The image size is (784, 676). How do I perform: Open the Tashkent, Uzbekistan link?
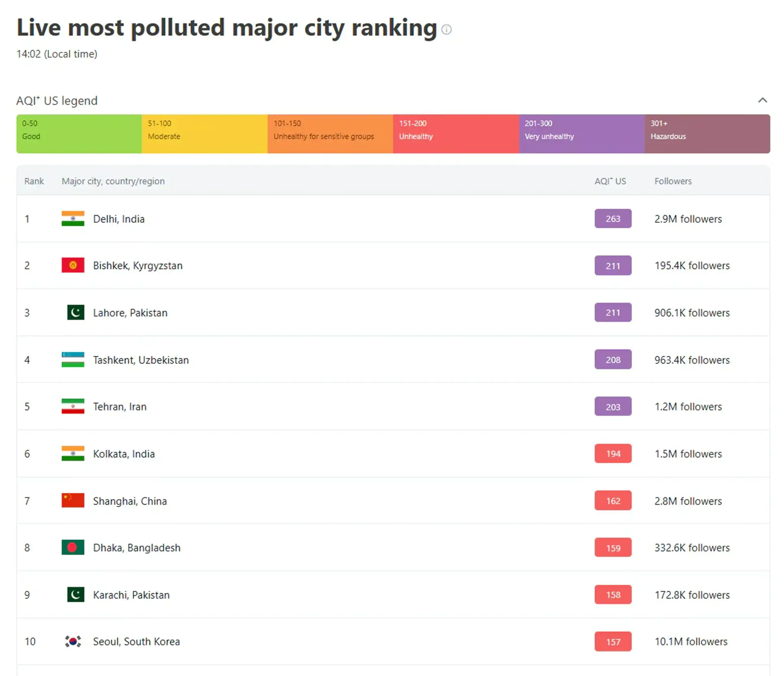point(141,360)
